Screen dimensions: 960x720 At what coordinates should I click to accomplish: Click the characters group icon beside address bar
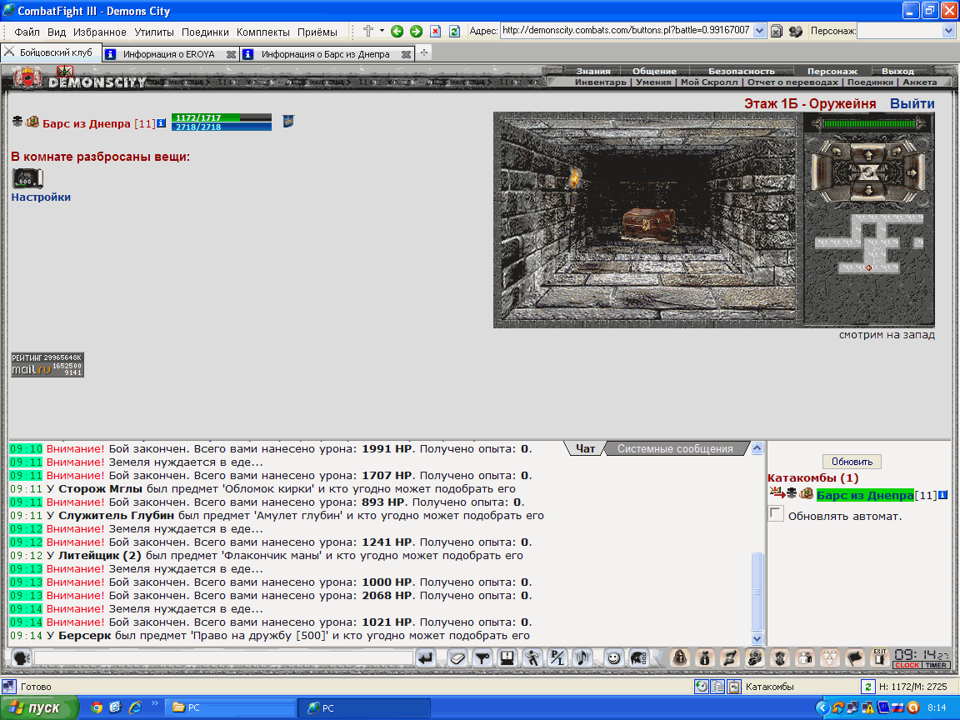pyautogui.click(x=795, y=31)
